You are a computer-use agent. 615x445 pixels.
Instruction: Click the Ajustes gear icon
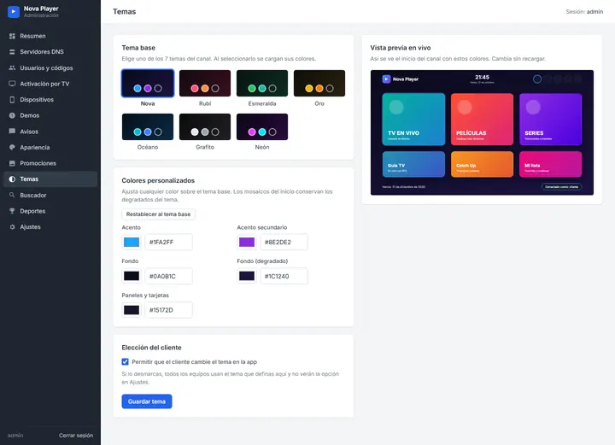(x=12, y=227)
